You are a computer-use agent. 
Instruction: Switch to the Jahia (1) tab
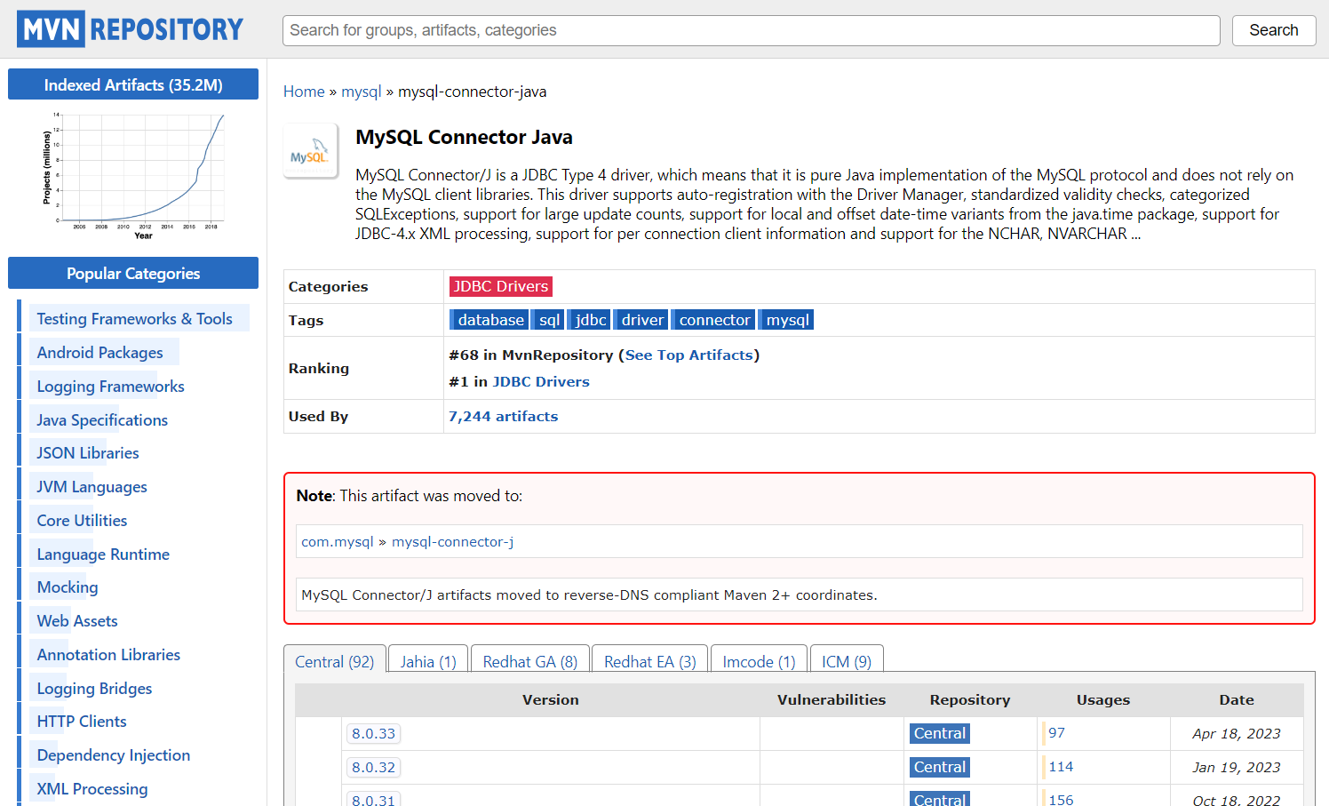[x=428, y=662]
